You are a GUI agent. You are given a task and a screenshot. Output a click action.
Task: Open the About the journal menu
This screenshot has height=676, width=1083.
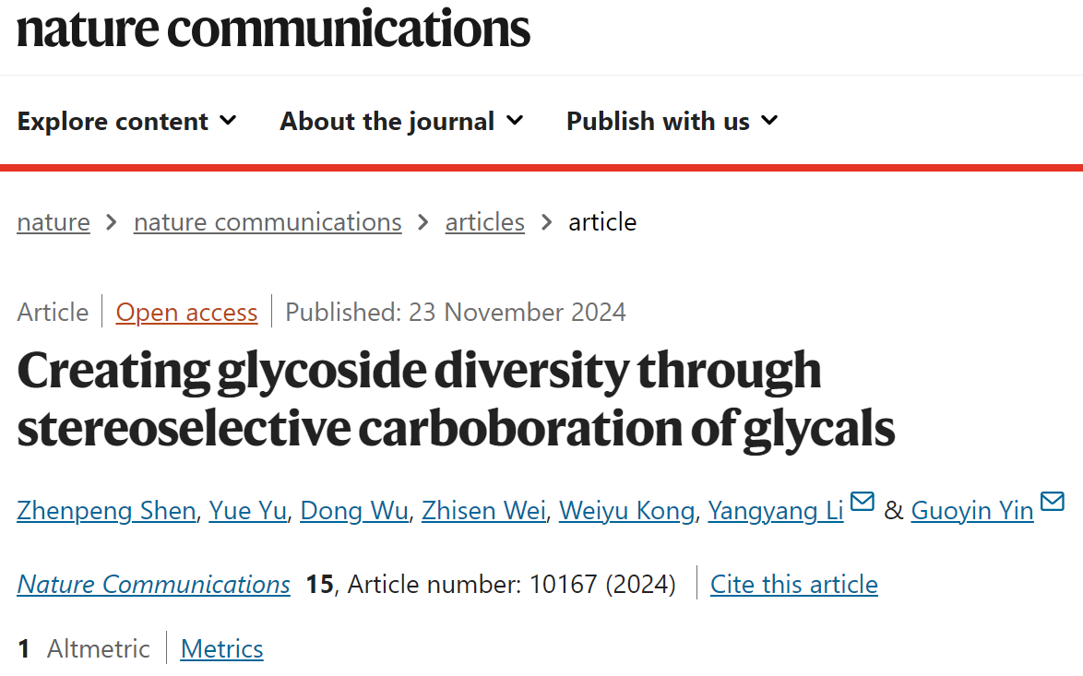(401, 121)
